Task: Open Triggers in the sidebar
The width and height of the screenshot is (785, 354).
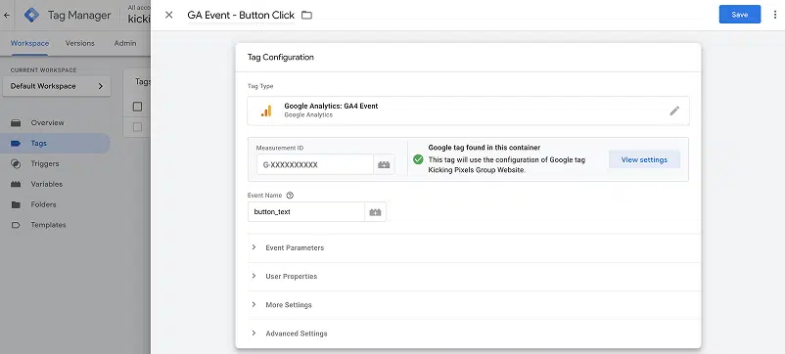Action: coord(56,163)
